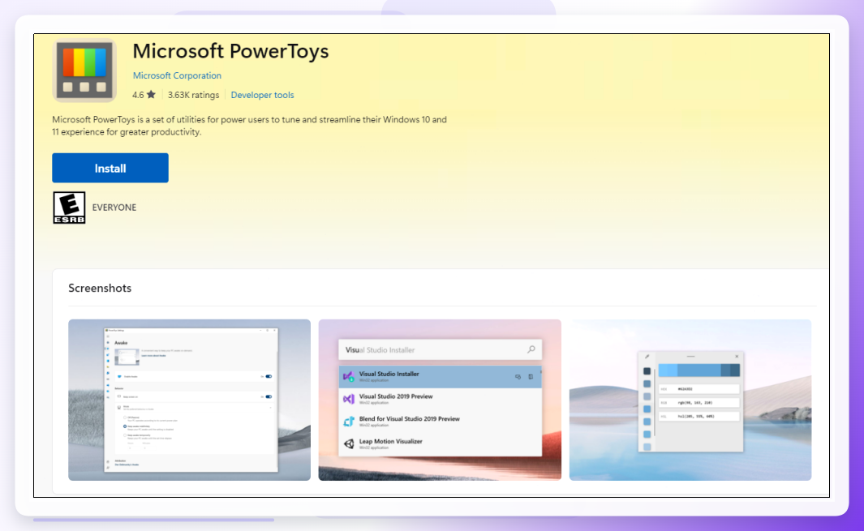
Task: Click the eyedropper icon in Color Picker
Action: tap(647, 357)
